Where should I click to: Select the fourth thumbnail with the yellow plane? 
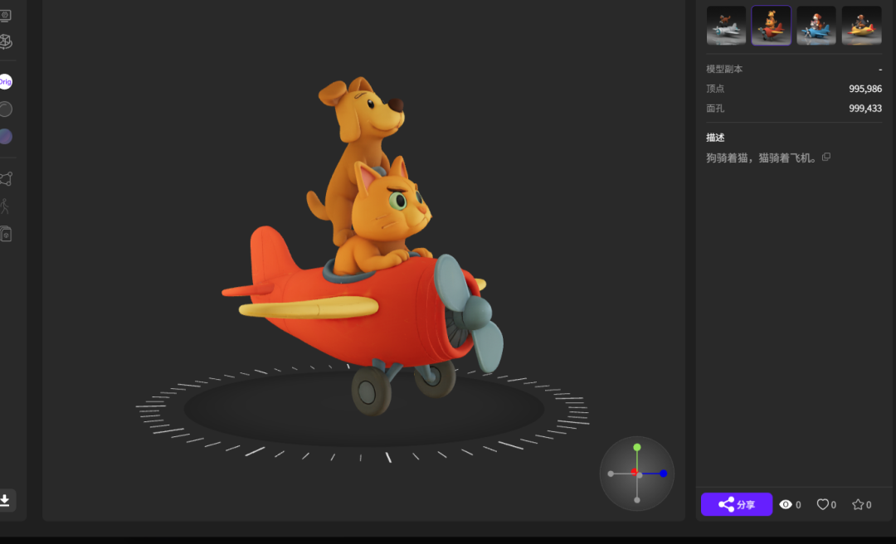click(x=861, y=26)
